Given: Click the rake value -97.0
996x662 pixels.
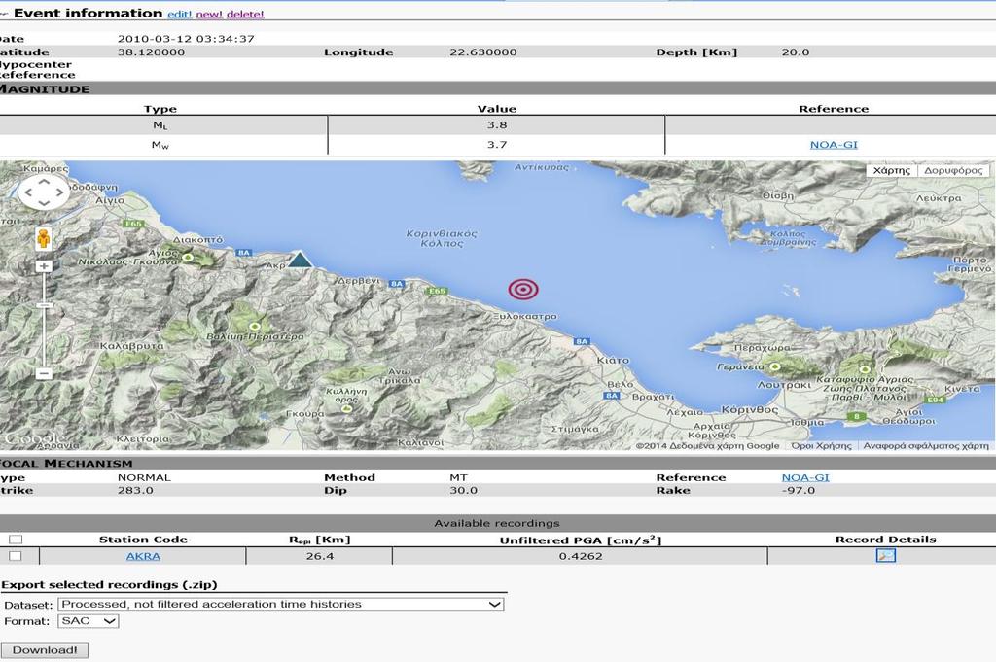Looking at the screenshot, I should (x=799, y=490).
